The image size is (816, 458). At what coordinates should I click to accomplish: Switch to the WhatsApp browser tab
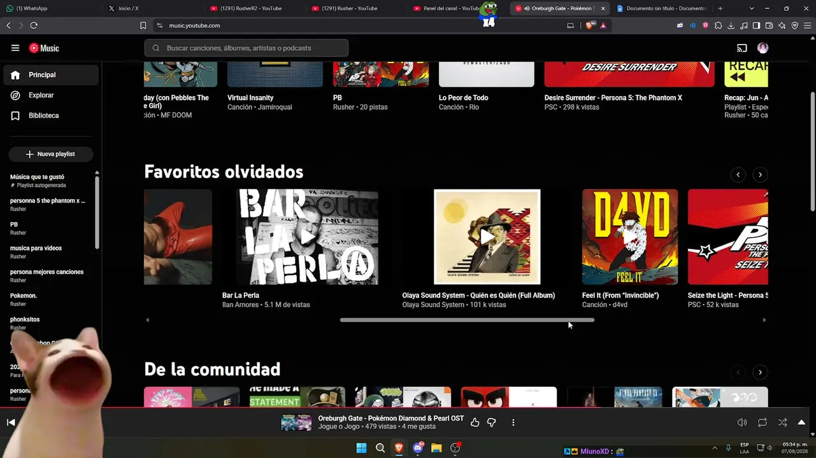[x=52, y=8]
